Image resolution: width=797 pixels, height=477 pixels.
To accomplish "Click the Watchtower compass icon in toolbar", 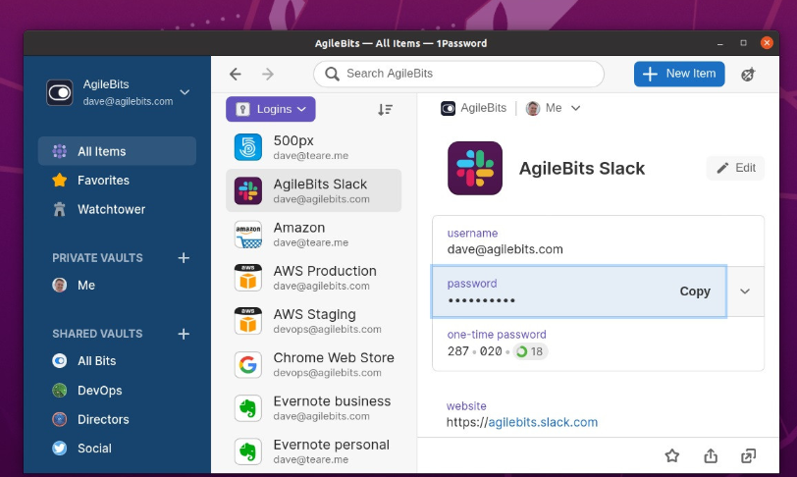I will point(748,75).
